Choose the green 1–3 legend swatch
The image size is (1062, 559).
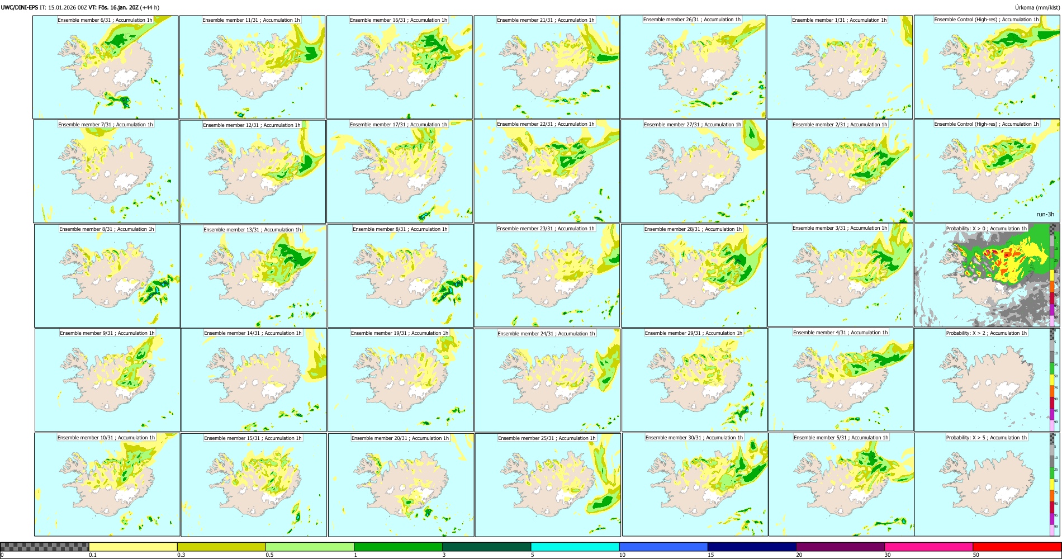tap(398, 547)
